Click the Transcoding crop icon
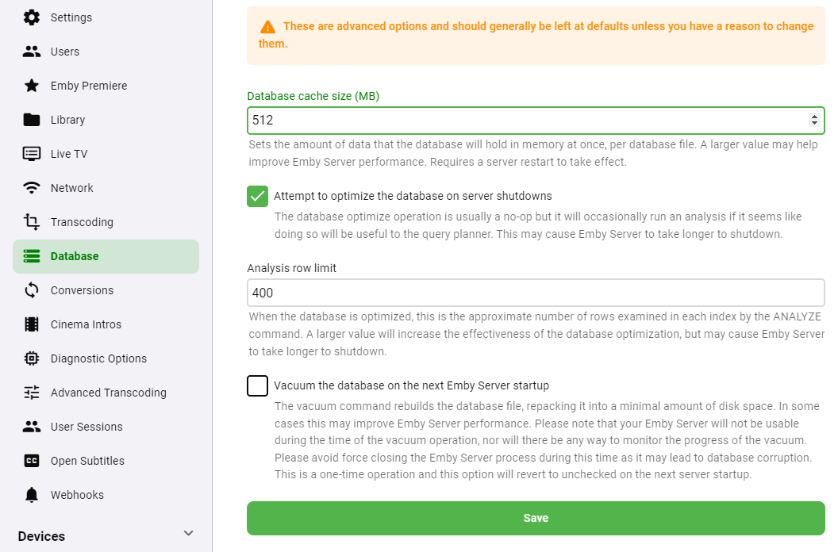The width and height of the screenshot is (838, 552). tap(32, 222)
